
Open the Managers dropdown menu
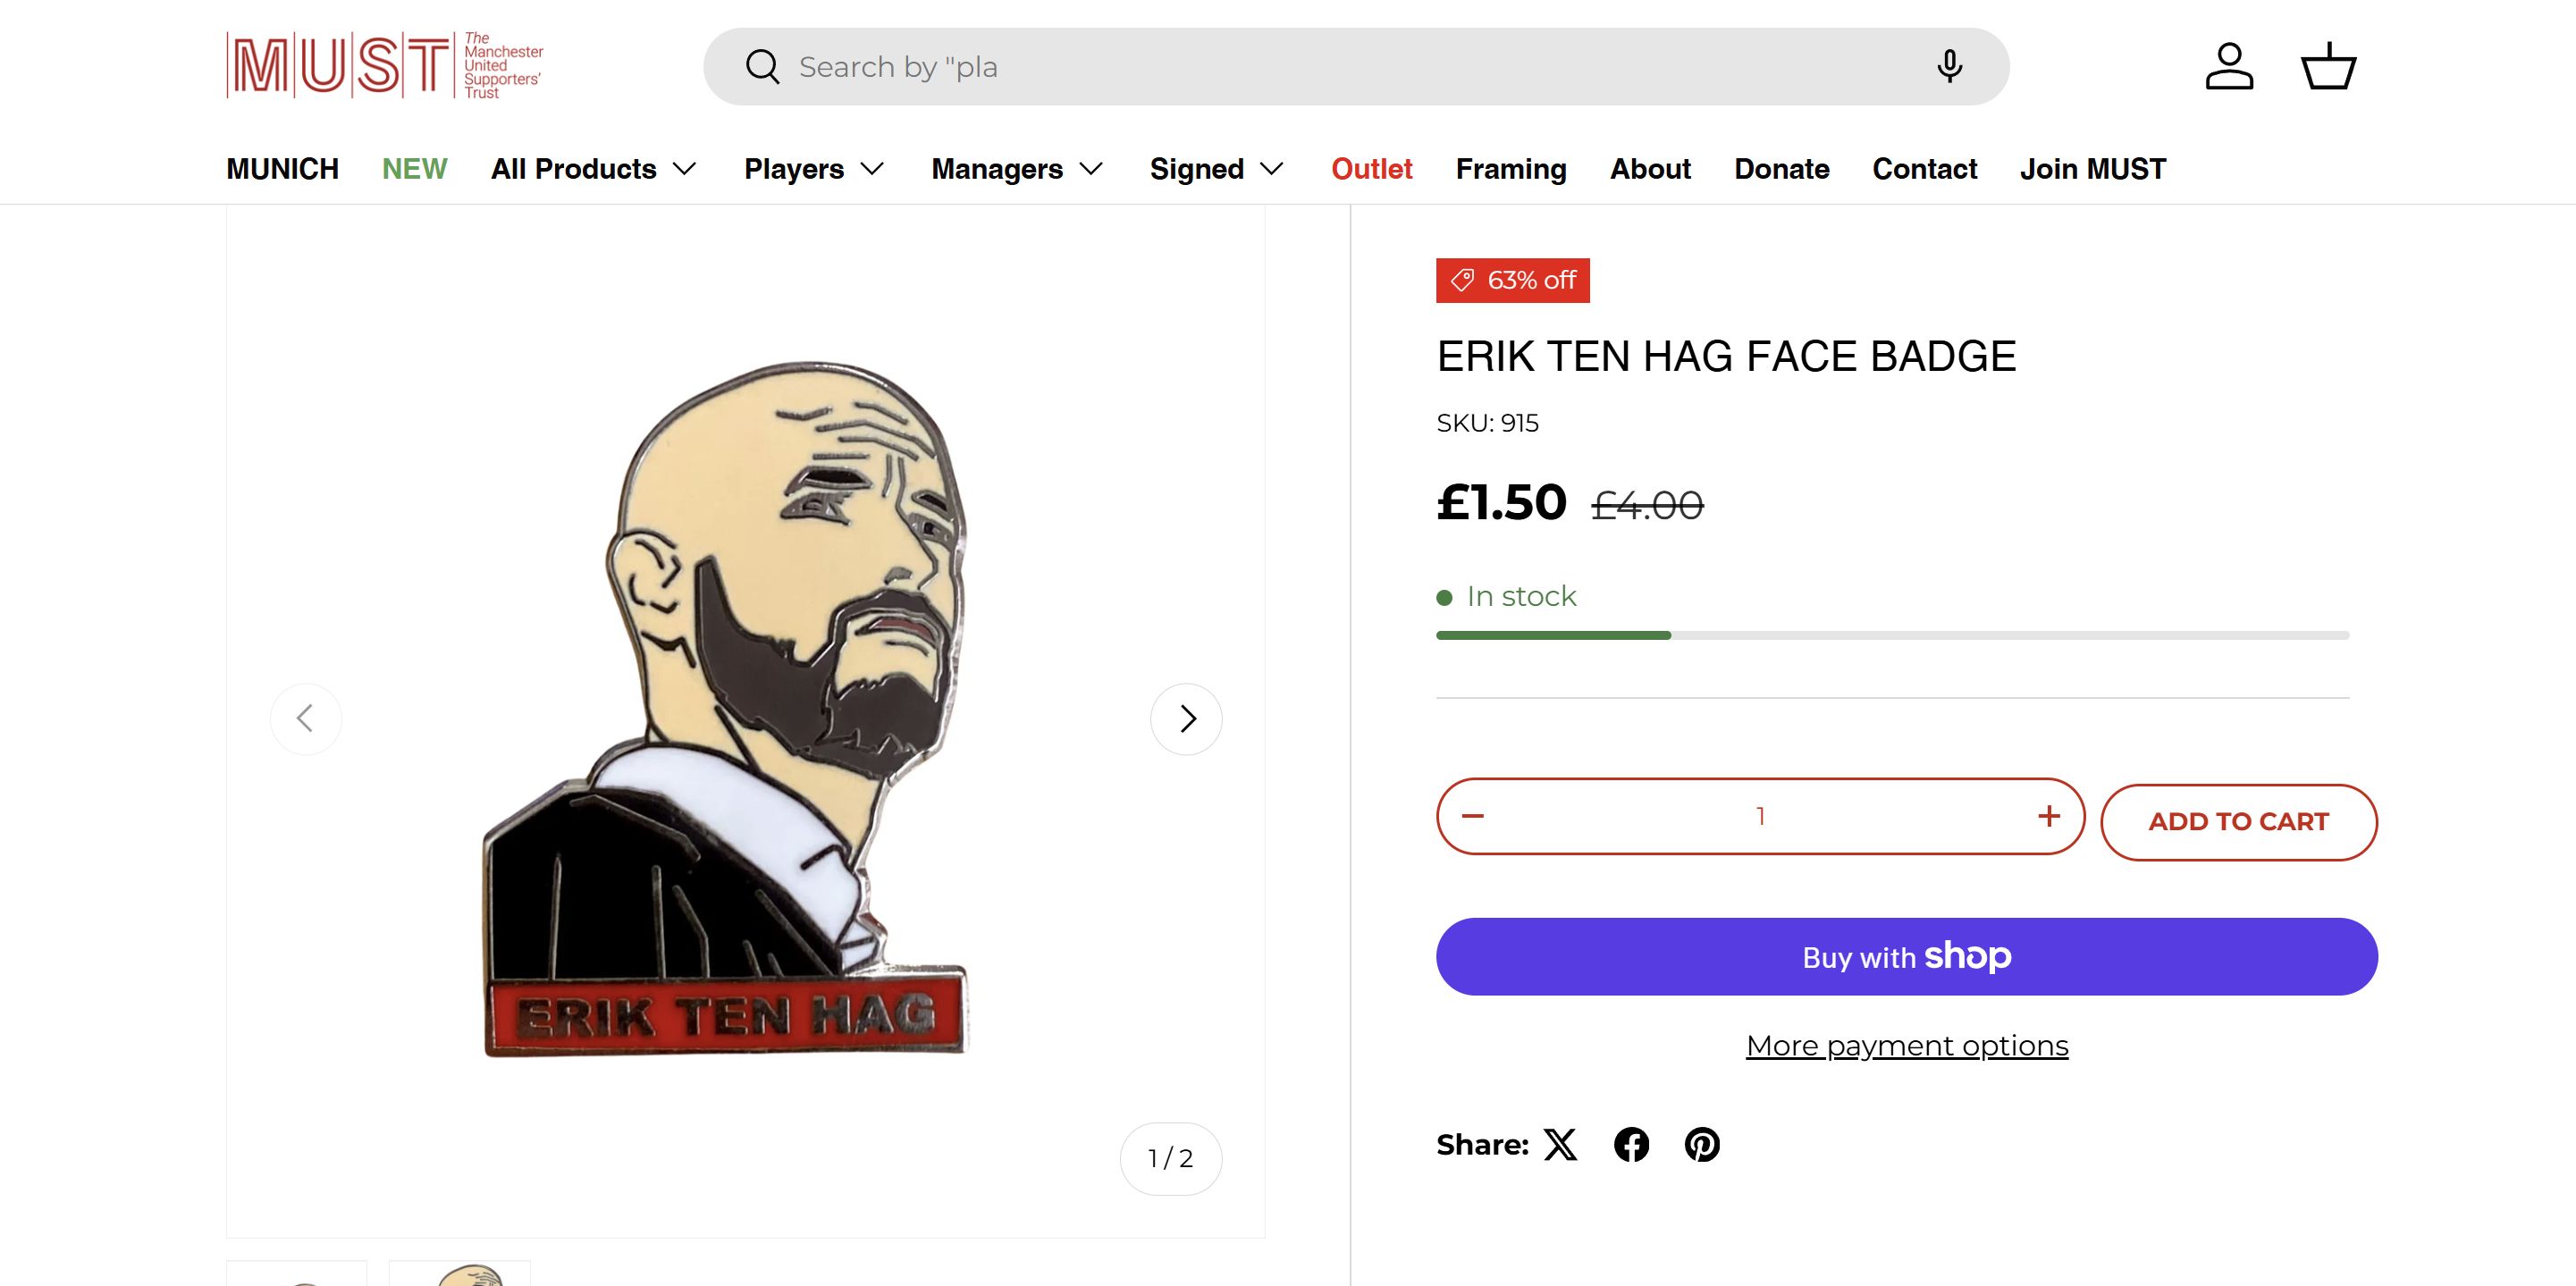(x=1017, y=169)
